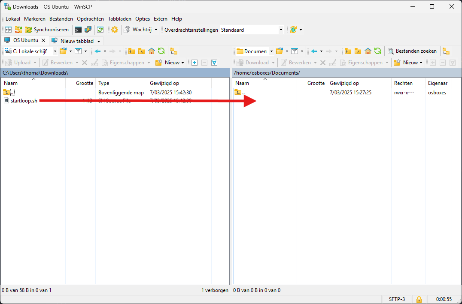Image resolution: width=462 pixels, height=304 pixels.
Task: Select the startloop.sh file
Action: (x=24, y=100)
